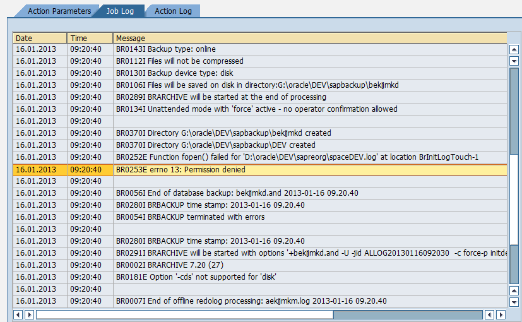Click the Date column header
The height and width of the screenshot is (322, 522).
point(40,38)
